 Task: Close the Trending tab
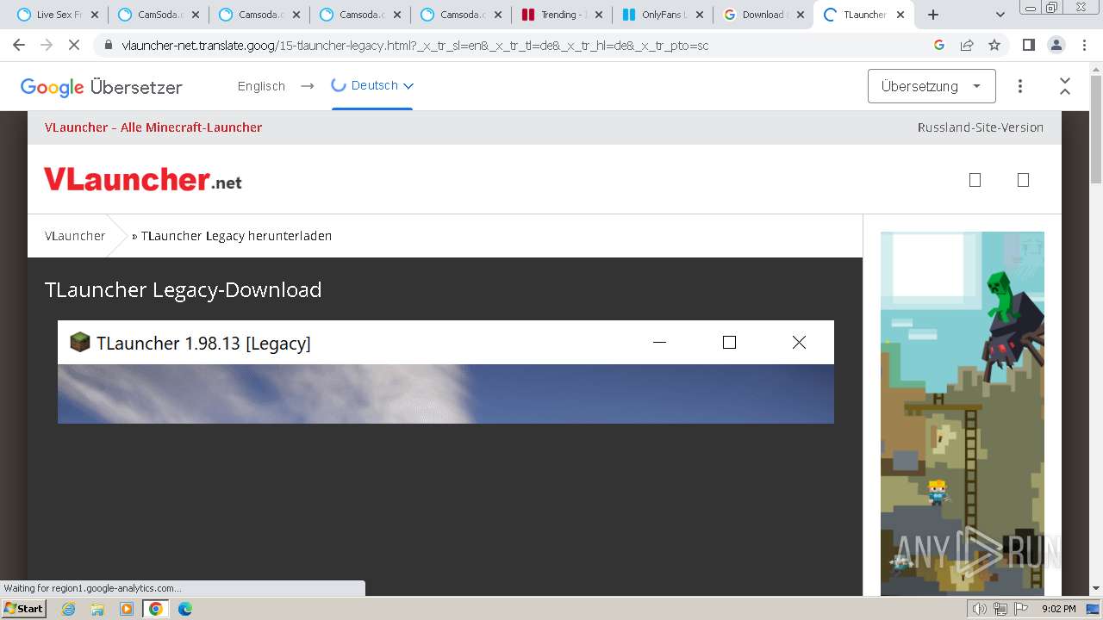(x=597, y=15)
